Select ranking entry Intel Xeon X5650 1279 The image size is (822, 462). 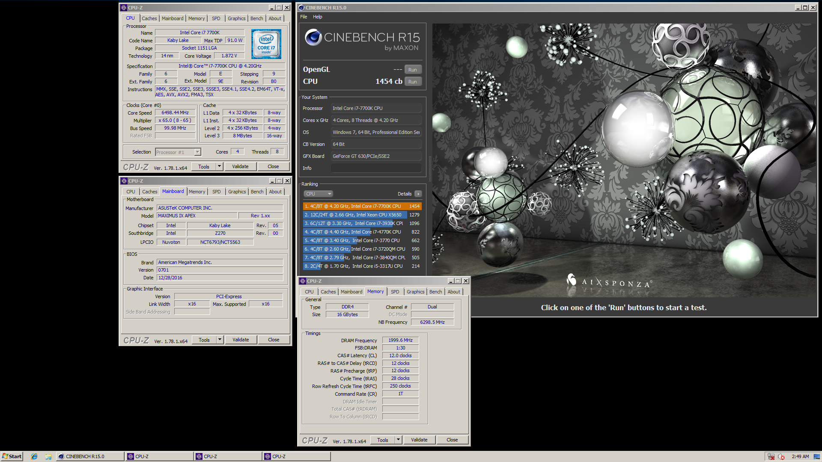click(x=362, y=215)
